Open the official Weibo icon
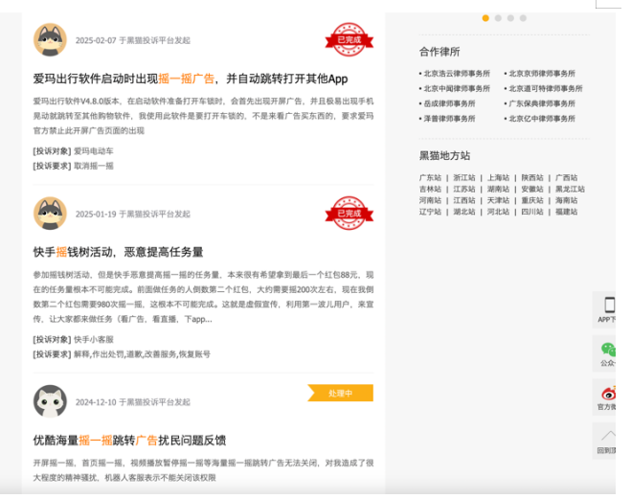631x499 pixels. pyautogui.click(x=608, y=393)
